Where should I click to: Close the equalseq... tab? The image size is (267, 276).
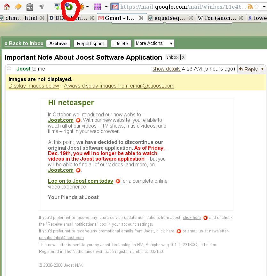point(191,18)
